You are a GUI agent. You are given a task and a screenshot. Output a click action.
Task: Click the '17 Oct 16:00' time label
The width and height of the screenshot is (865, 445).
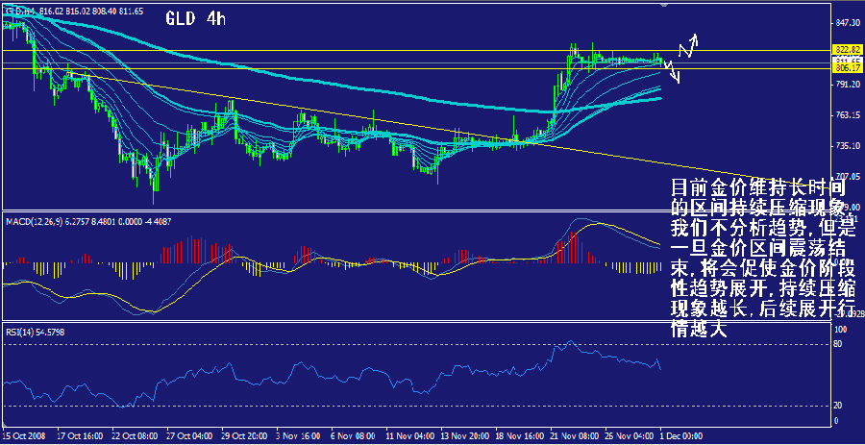coord(78,434)
